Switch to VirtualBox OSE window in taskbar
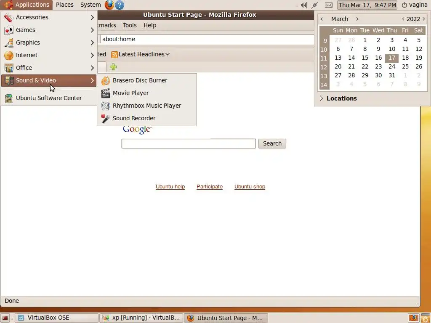Screen dimensions: 431x323 pyautogui.click(x=57, y=318)
